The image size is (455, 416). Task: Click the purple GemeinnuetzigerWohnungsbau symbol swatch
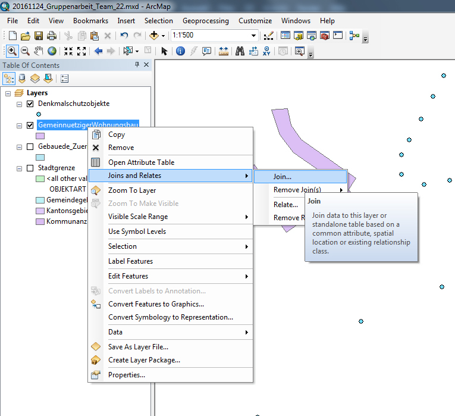[x=40, y=136]
